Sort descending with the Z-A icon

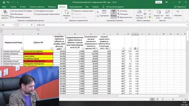[x=98, y=16]
